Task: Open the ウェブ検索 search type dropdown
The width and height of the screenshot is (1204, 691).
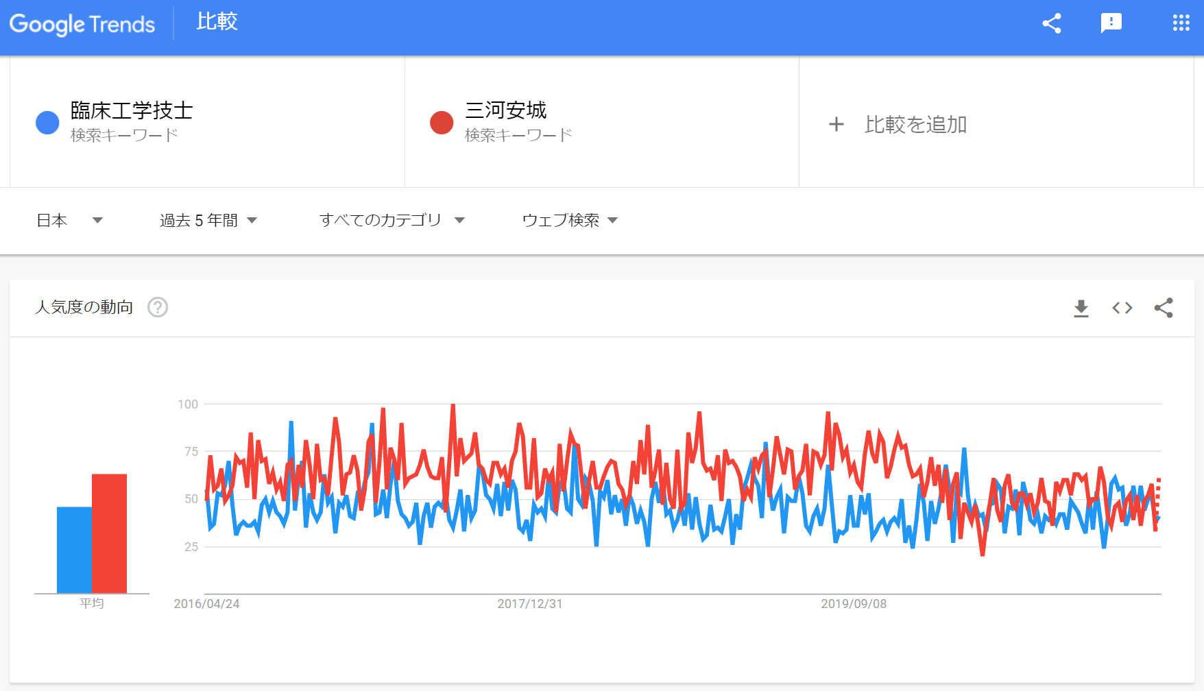Action: coord(570,220)
